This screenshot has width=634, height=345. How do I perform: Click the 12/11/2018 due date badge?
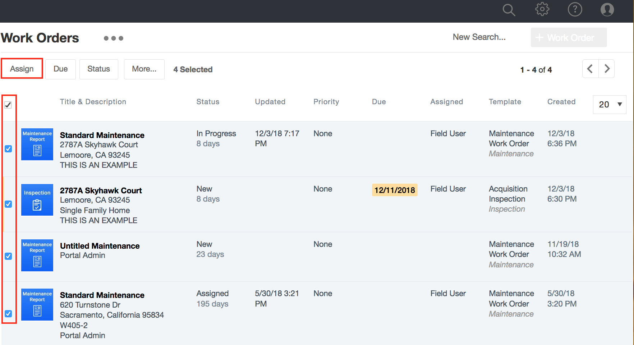[x=394, y=190]
